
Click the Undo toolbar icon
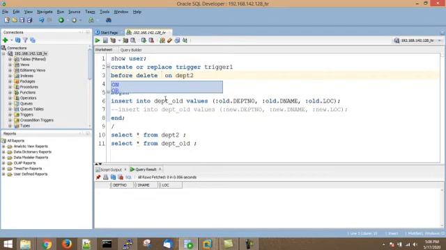[x=42, y=20]
